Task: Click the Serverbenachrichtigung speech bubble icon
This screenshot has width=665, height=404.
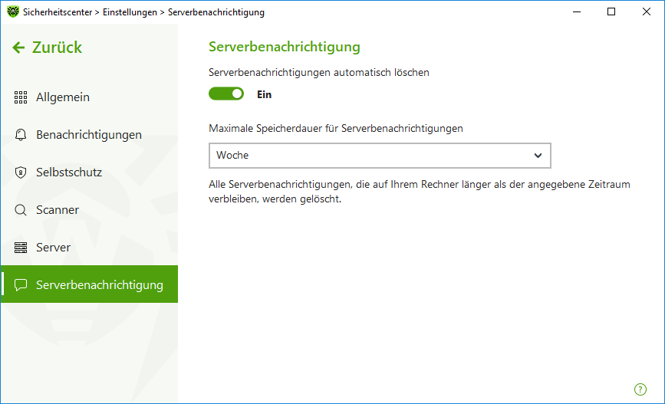Action: point(21,285)
